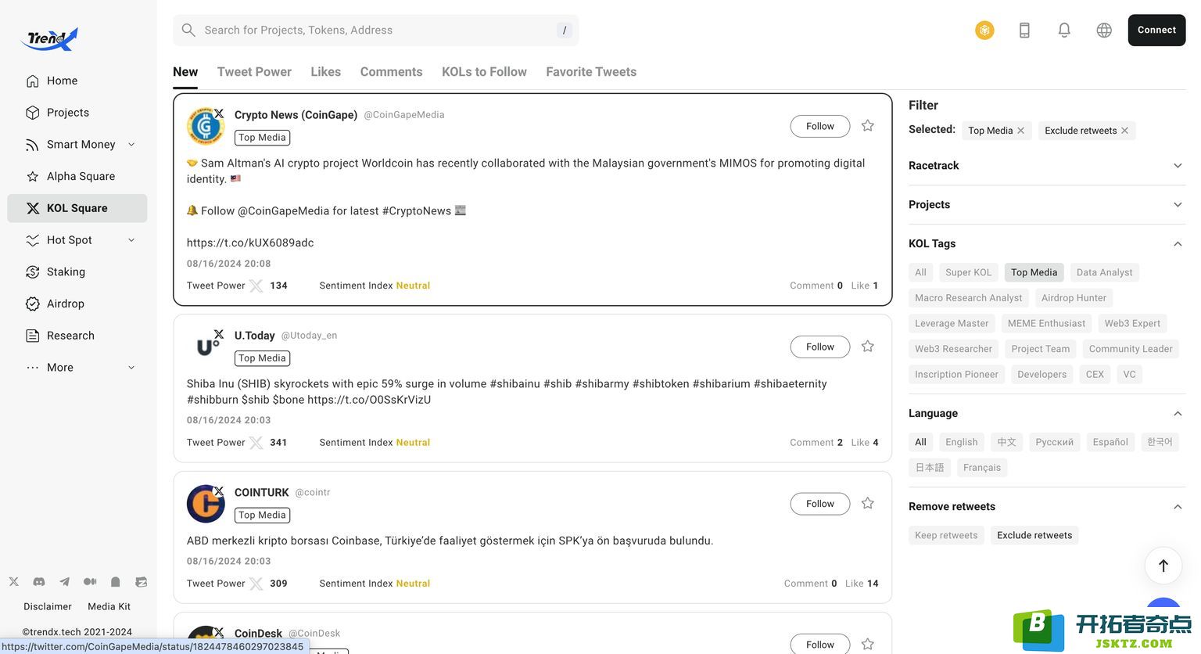Select Español language filter
The width and height of the screenshot is (1201, 654).
pyautogui.click(x=1110, y=442)
